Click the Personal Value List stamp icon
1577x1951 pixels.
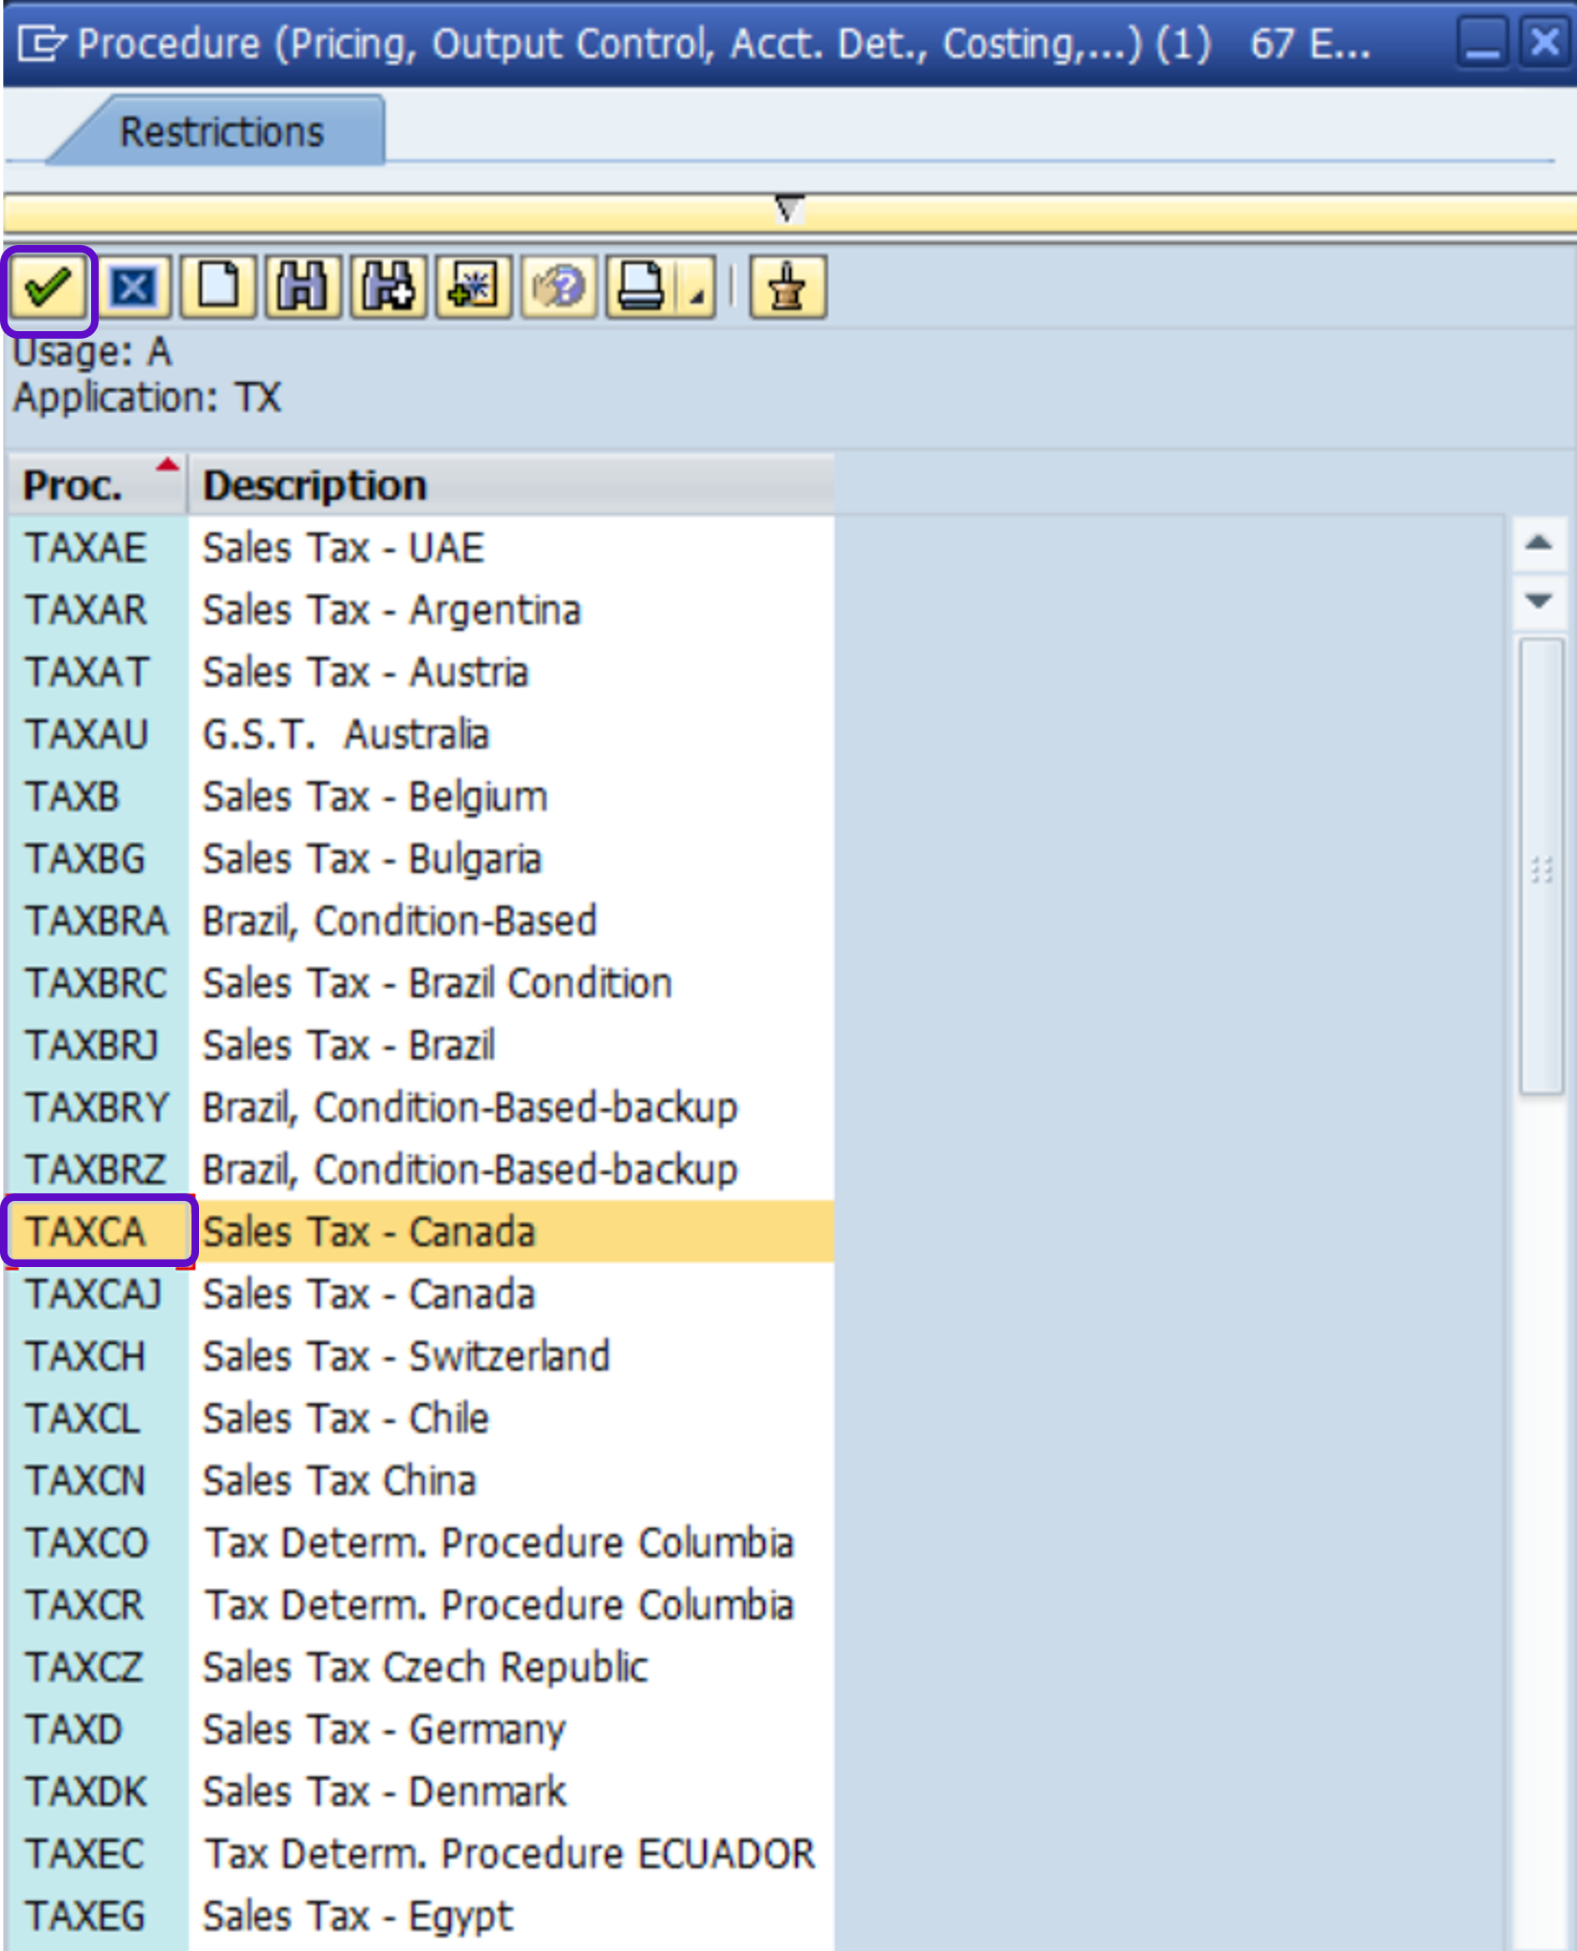point(788,288)
